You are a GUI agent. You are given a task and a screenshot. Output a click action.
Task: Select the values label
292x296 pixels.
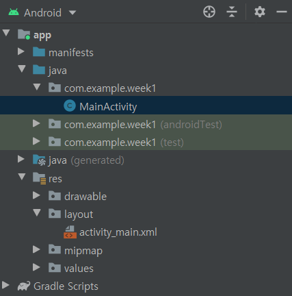79,269
